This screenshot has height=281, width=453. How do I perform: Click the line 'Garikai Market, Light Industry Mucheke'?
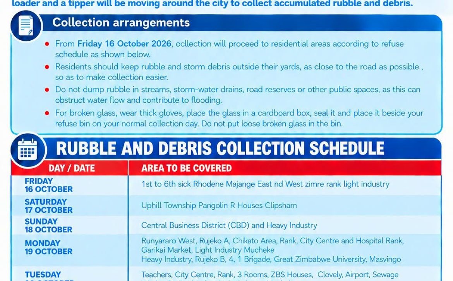[x=208, y=250]
